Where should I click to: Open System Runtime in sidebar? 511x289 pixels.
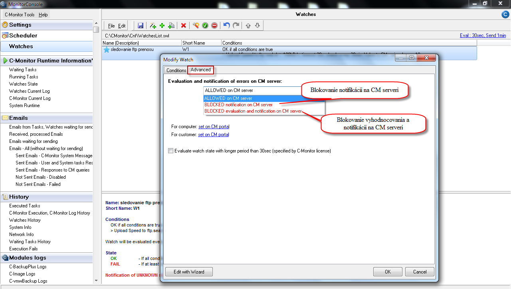pyautogui.click(x=24, y=105)
